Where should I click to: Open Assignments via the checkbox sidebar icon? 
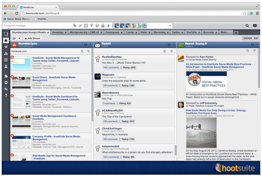point(6,60)
